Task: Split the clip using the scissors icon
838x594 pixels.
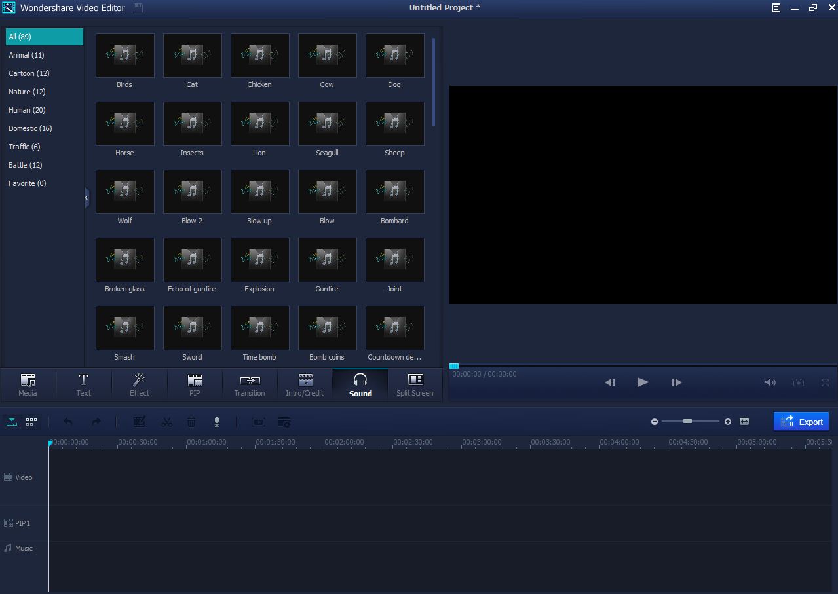Action: pos(166,422)
